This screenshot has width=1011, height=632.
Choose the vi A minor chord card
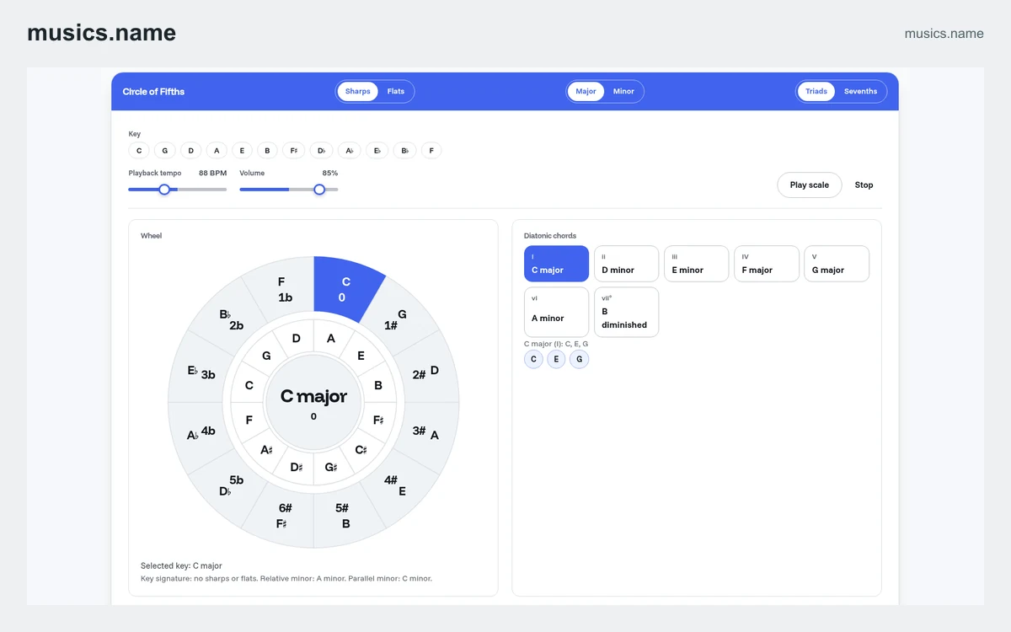tap(556, 312)
